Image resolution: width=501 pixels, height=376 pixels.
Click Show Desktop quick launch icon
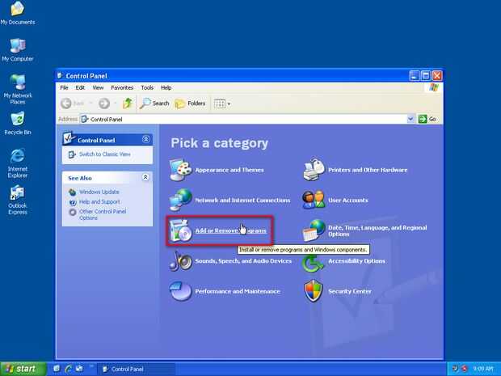tap(57, 369)
